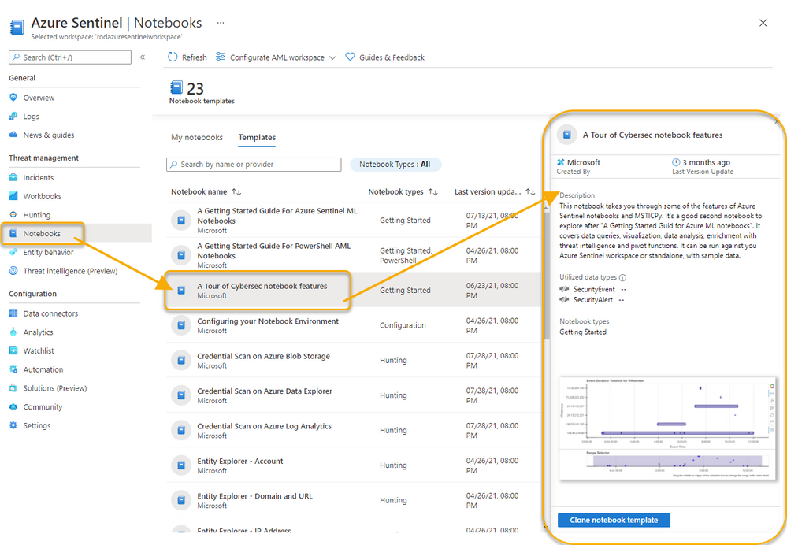Collapse the search sidebar panel
This screenshot has height=545, width=787.
143,57
